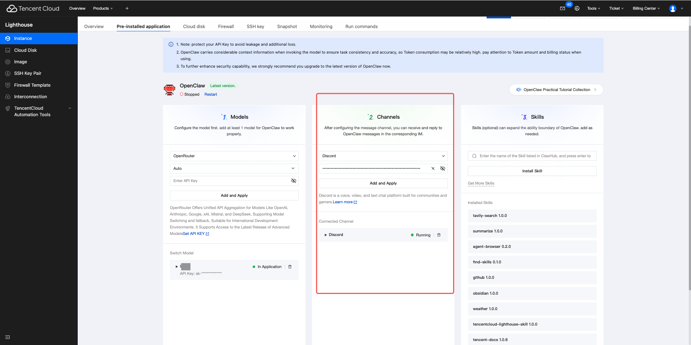Open the Discord channel type dropdown
This screenshot has height=345, width=691.
(x=383, y=156)
